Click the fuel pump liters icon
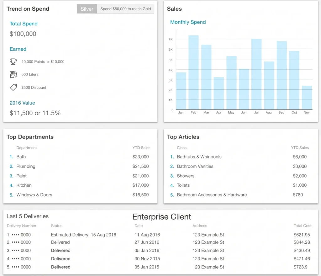The height and width of the screenshot is (276, 321). pyautogui.click(x=13, y=75)
